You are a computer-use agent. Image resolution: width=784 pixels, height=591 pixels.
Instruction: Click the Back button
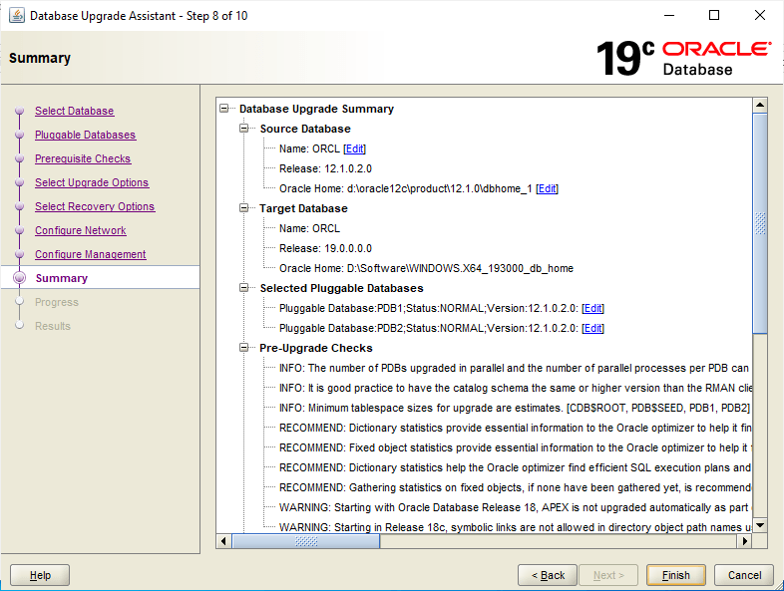pyautogui.click(x=548, y=575)
